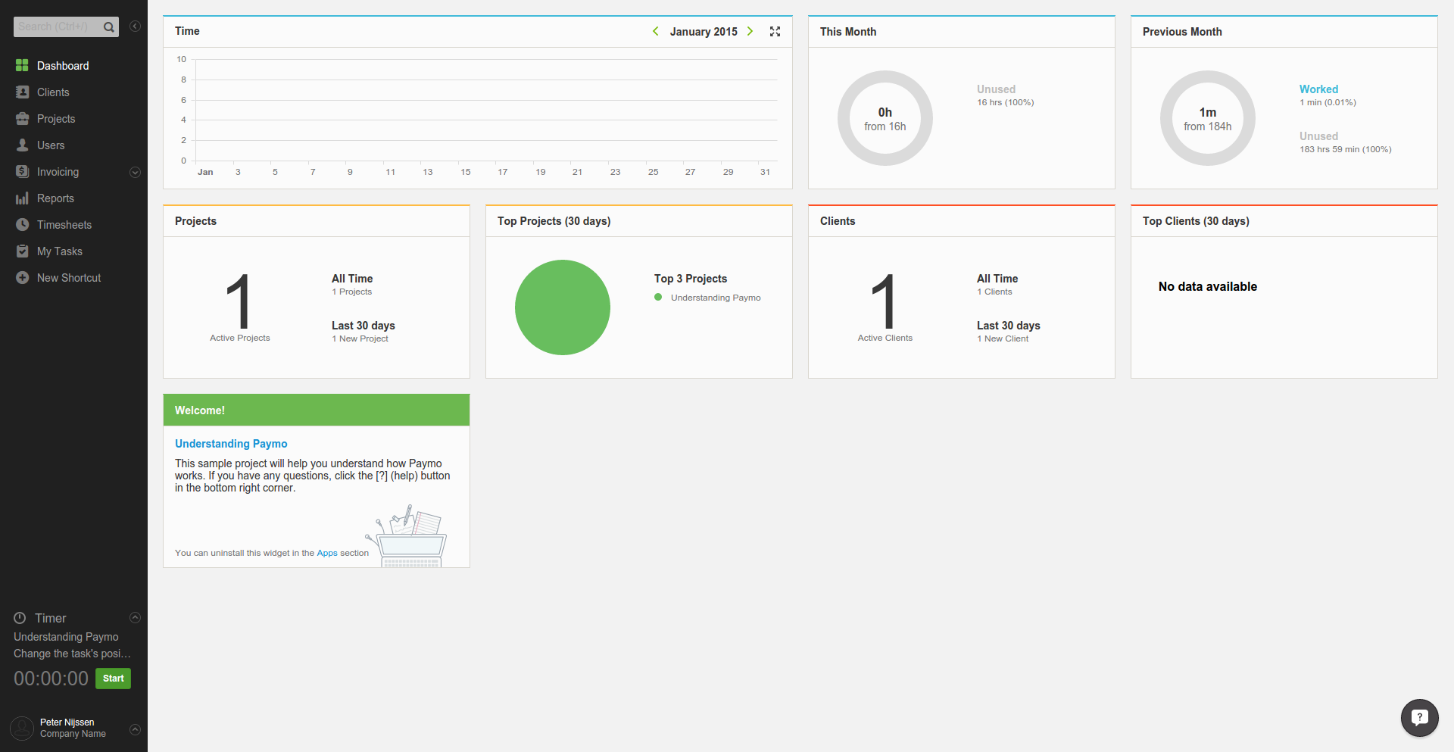Start the timer for Understanding Paymo

pyautogui.click(x=113, y=679)
